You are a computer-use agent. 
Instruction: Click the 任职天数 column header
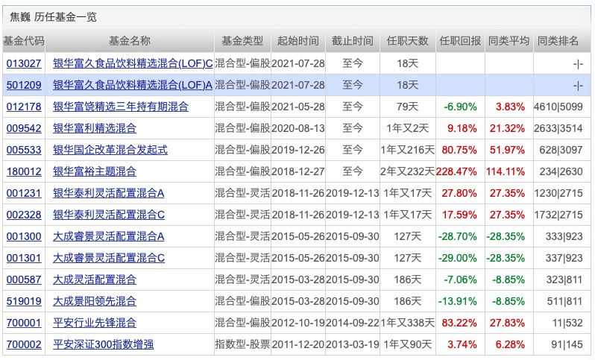coord(407,41)
